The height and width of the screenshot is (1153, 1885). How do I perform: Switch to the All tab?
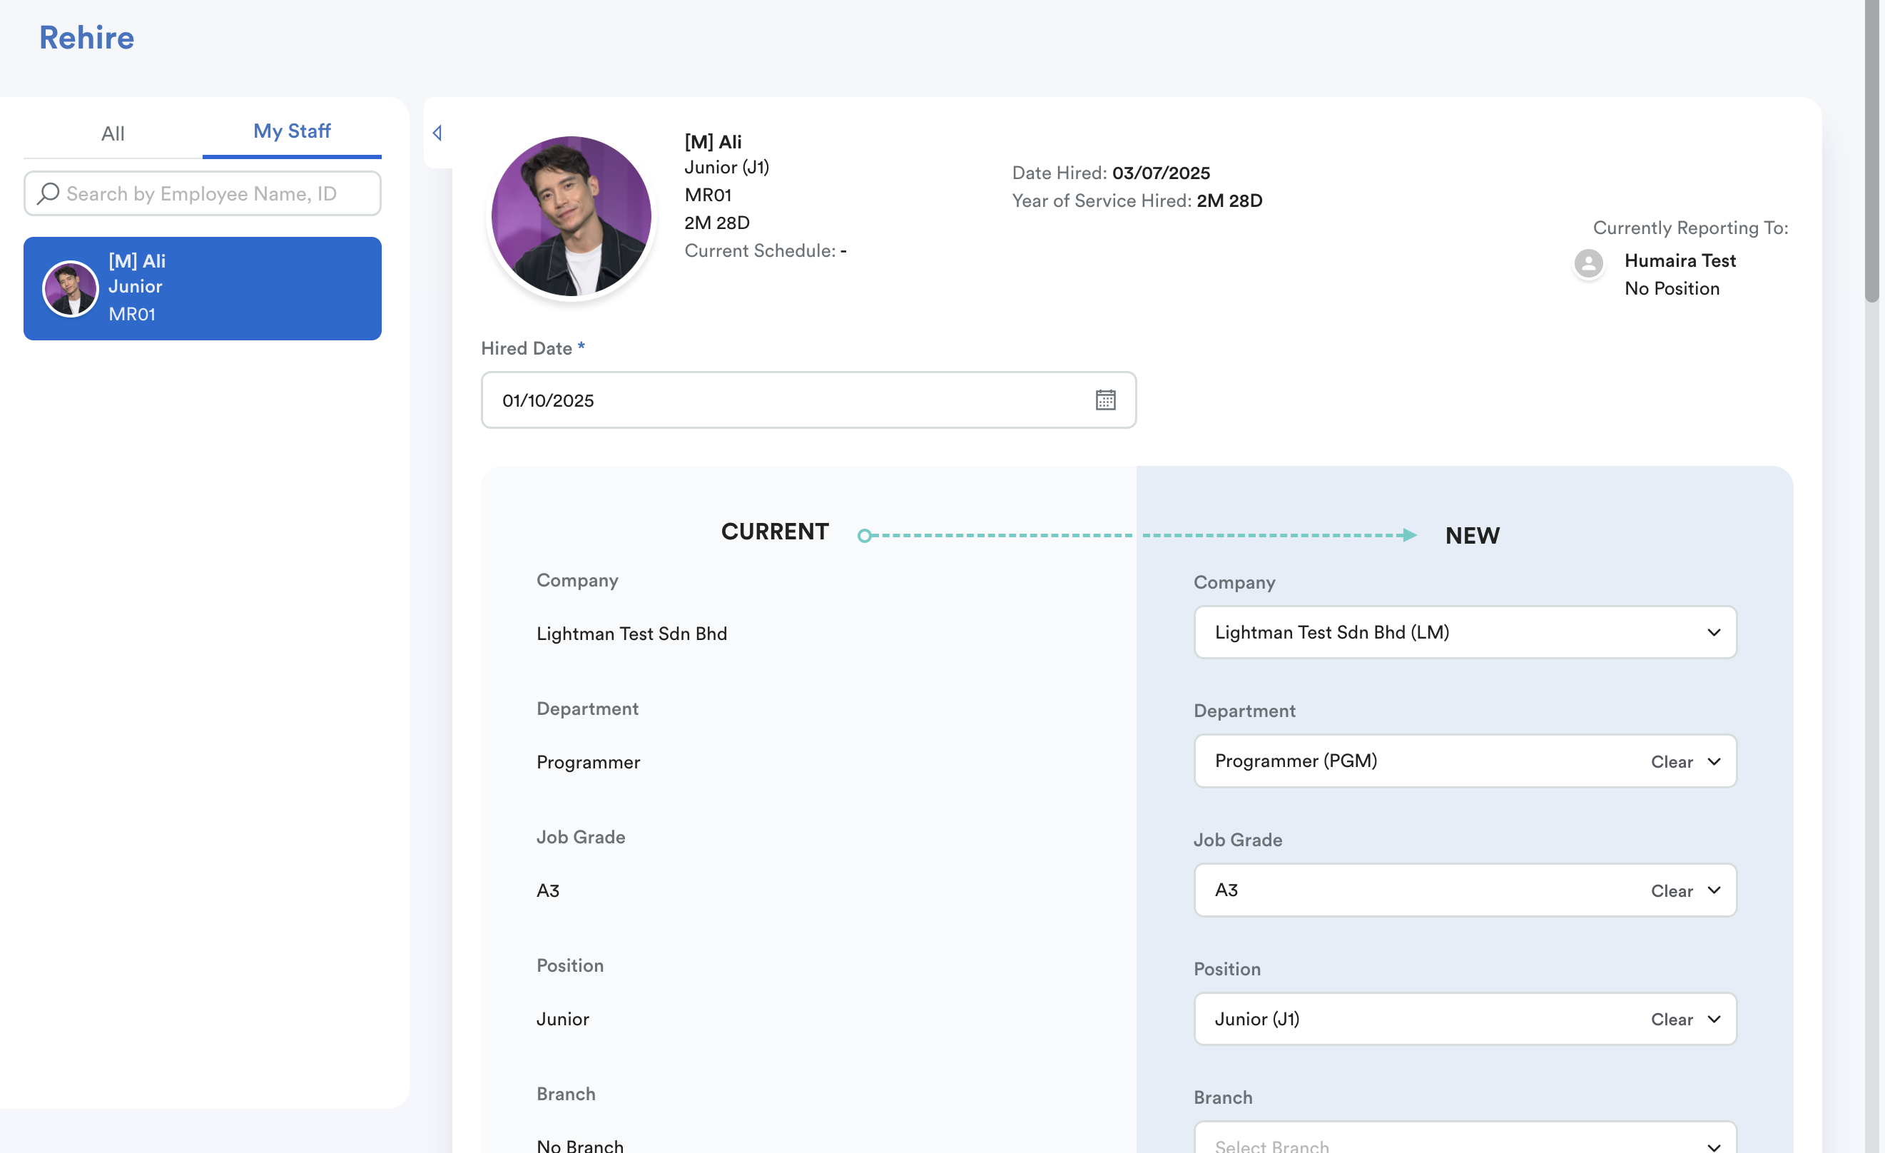113,133
